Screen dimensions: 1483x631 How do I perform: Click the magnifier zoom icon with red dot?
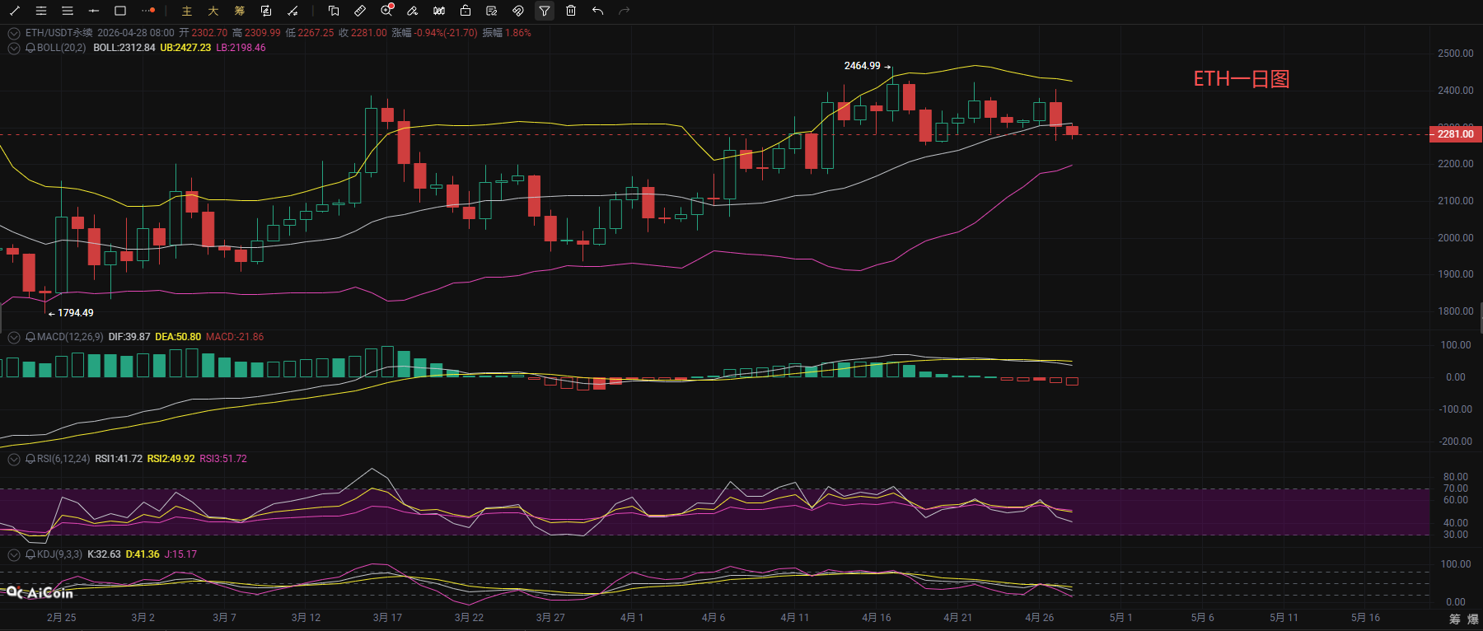(x=386, y=11)
